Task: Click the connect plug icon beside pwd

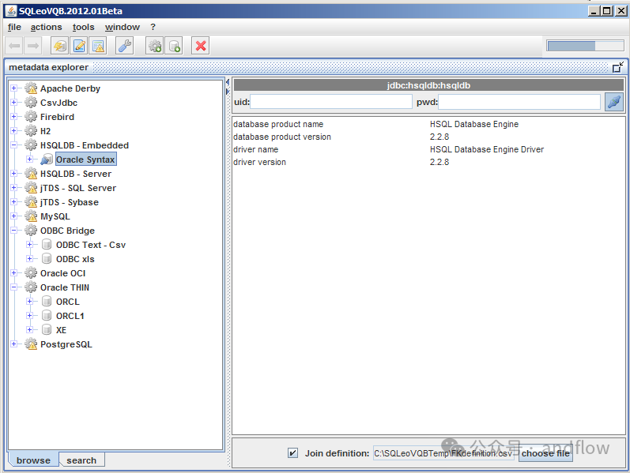Action: pos(613,102)
